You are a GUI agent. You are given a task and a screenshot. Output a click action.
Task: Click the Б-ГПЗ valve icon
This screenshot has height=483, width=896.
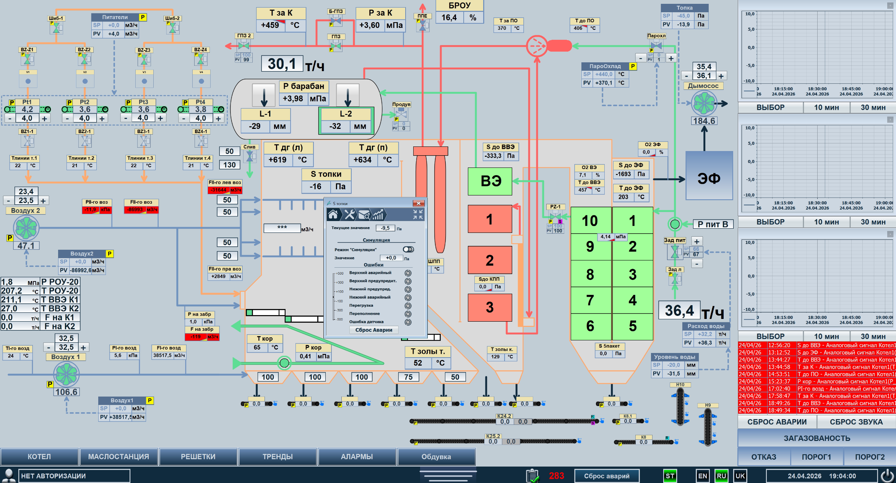point(336,20)
